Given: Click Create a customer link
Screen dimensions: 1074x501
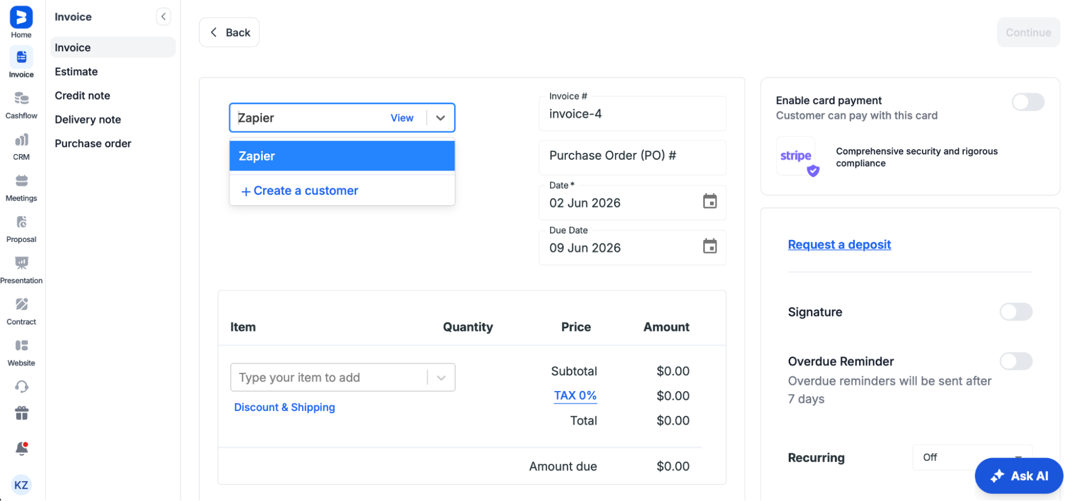Looking at the screenshot, I should click(x=300, y=190).
